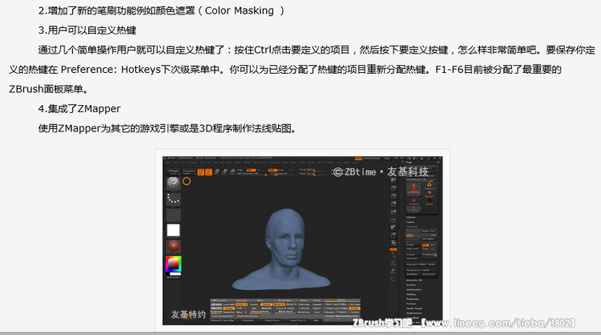Screen dimensions: 601x335
Task: Click the empty alpha slot below stroke
Action: click(173, 215)
